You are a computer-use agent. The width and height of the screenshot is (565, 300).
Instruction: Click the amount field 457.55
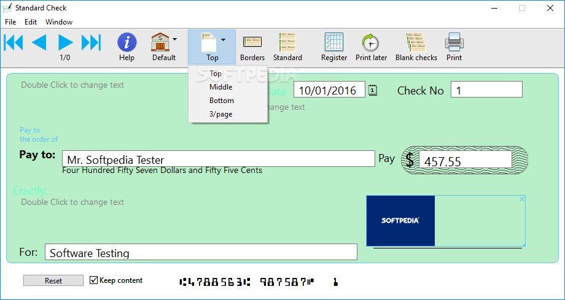[465, 160]
